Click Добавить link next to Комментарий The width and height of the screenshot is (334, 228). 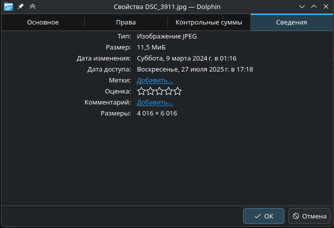pyautogui.click(x=155, y=102)
